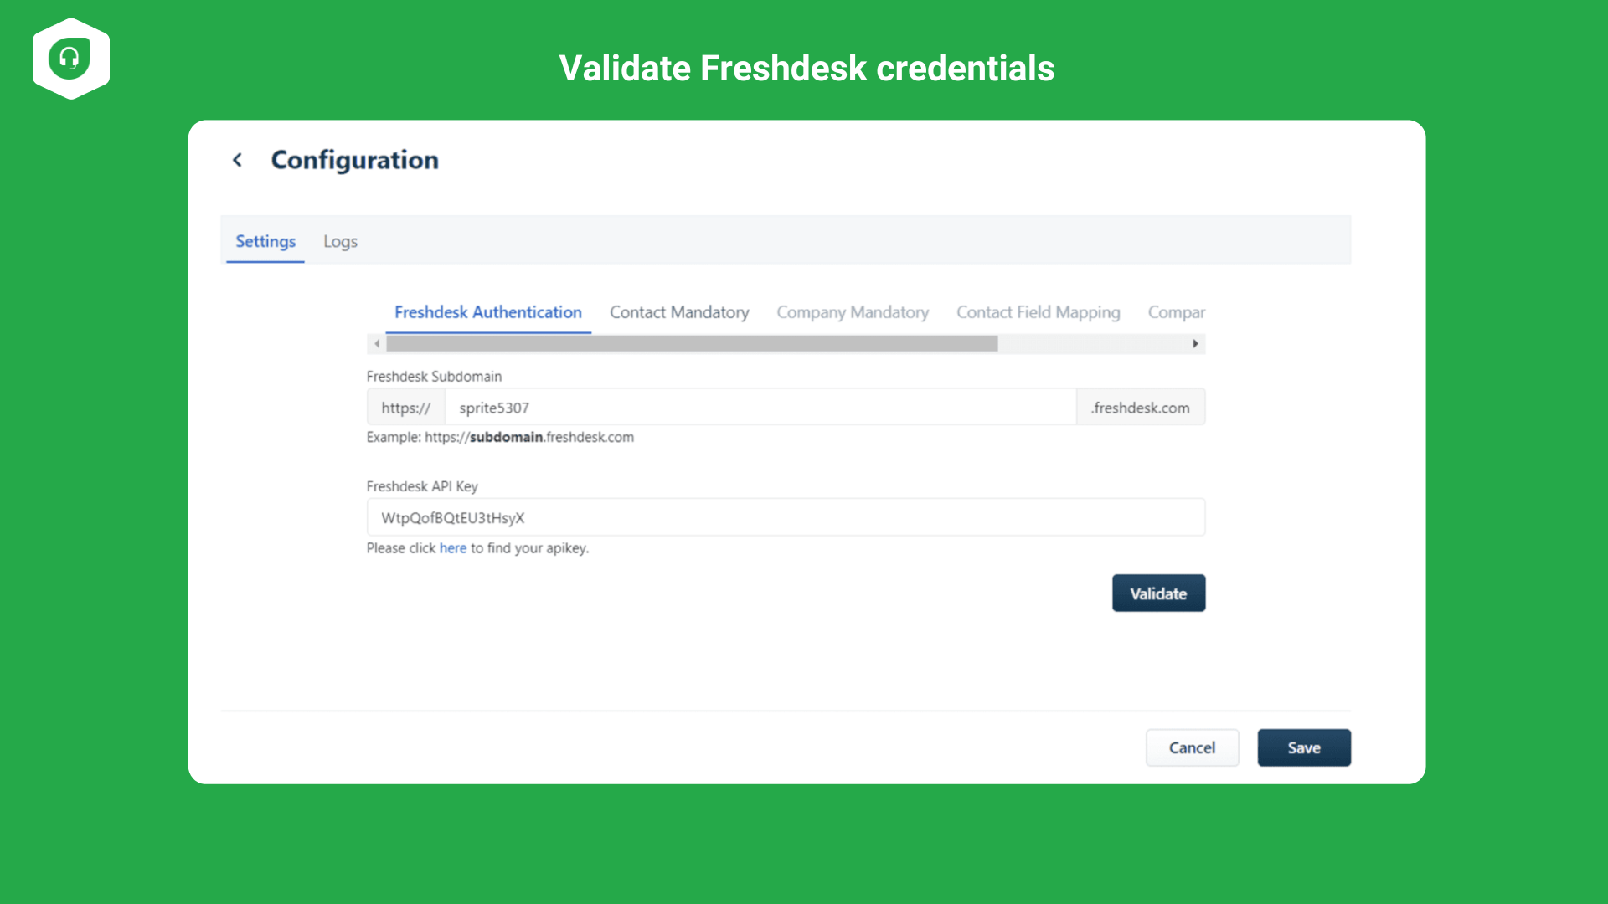
Task: Open the Contact Mandatory tab
Action: (679, 312)
